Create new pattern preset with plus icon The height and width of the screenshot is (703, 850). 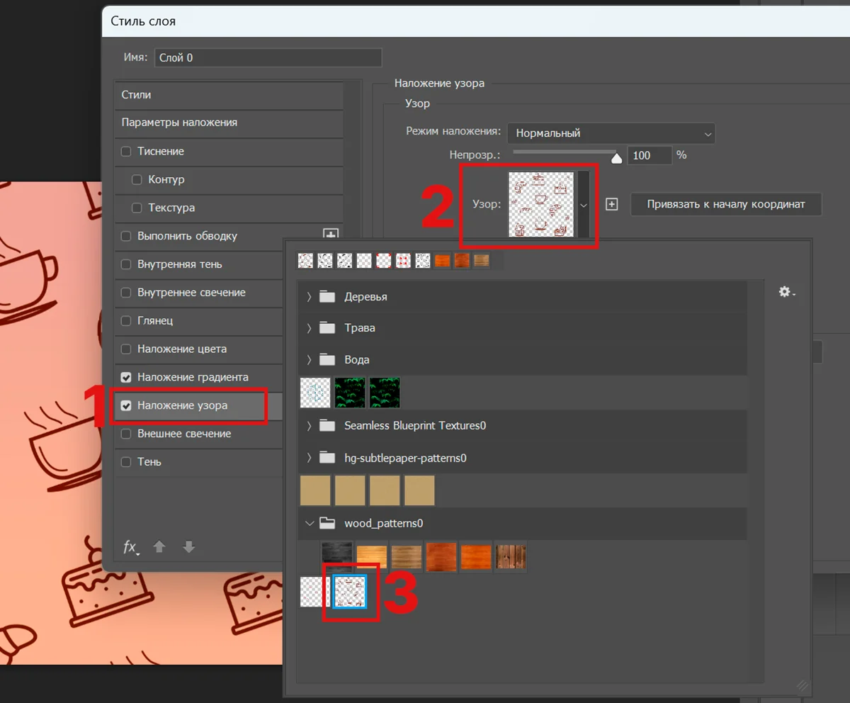612,204
